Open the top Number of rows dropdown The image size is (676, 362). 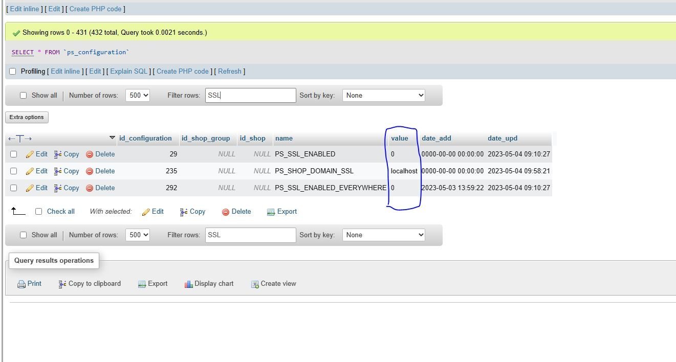point(138,95)
